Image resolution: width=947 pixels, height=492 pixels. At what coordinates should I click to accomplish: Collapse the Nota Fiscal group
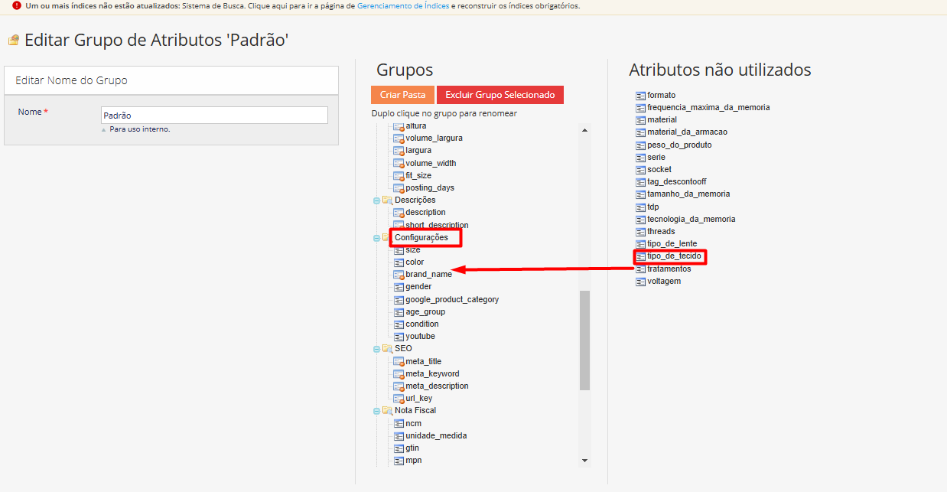point(376,411)
